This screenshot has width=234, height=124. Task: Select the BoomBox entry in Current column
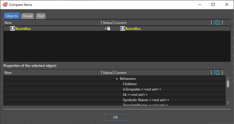point(133,29)
